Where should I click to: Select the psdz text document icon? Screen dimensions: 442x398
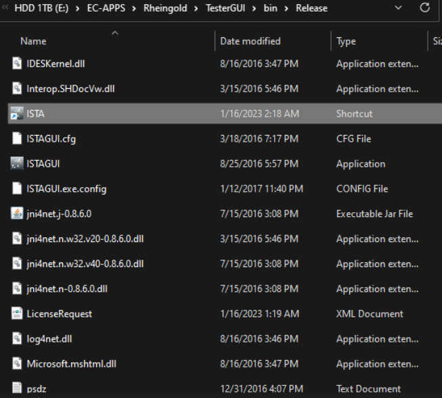click(x=17, y=389)
